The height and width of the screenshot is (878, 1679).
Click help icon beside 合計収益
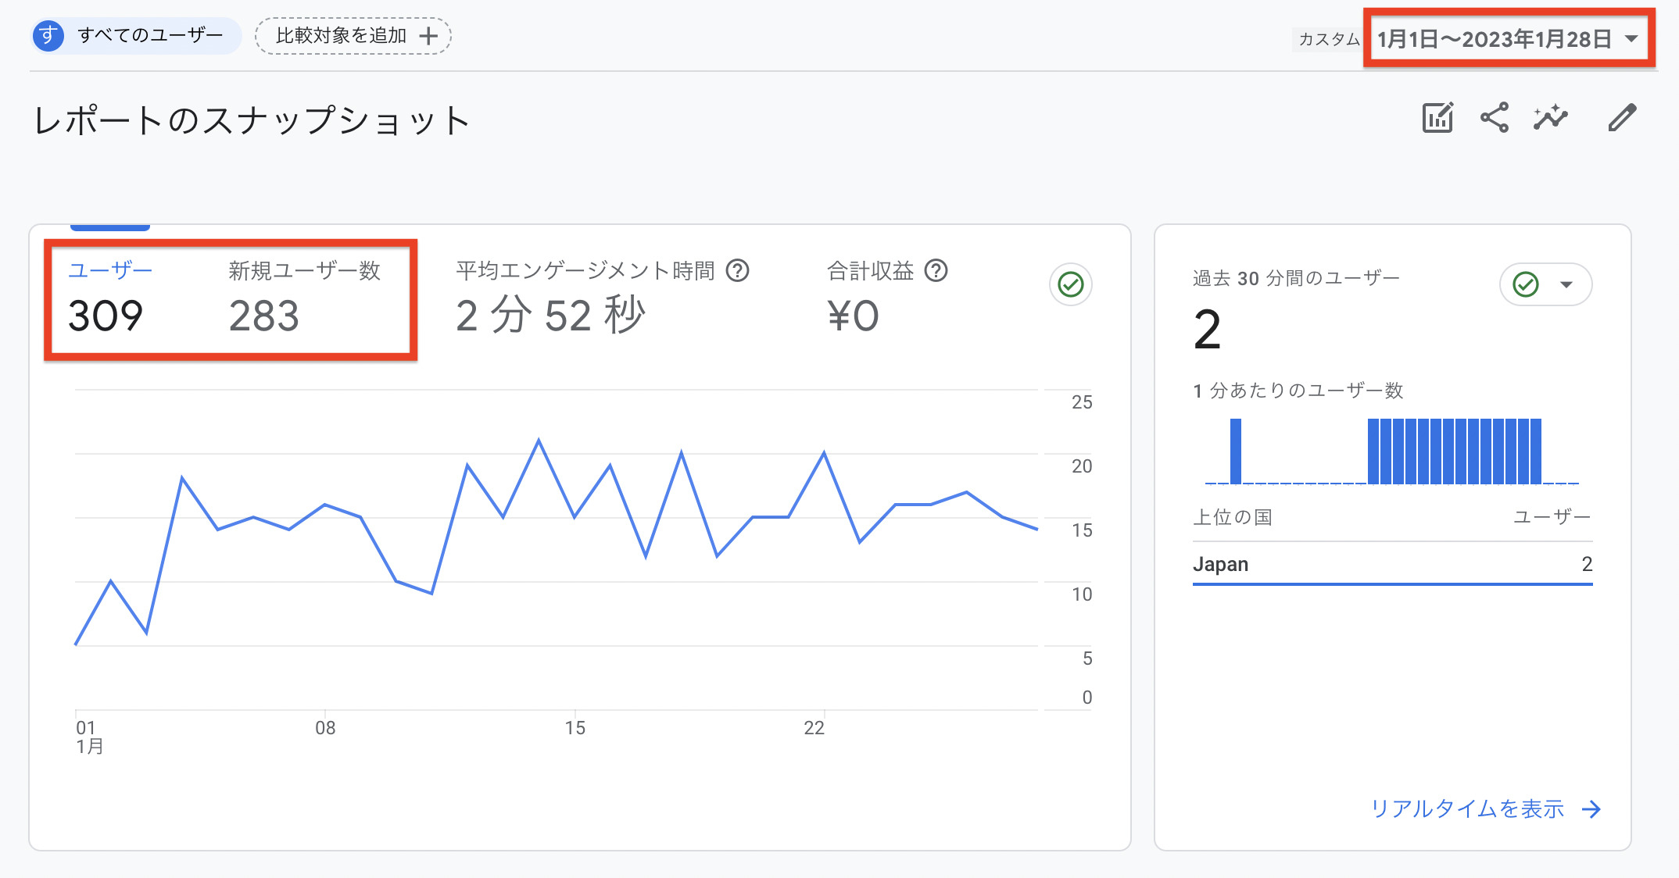[936, 271]
